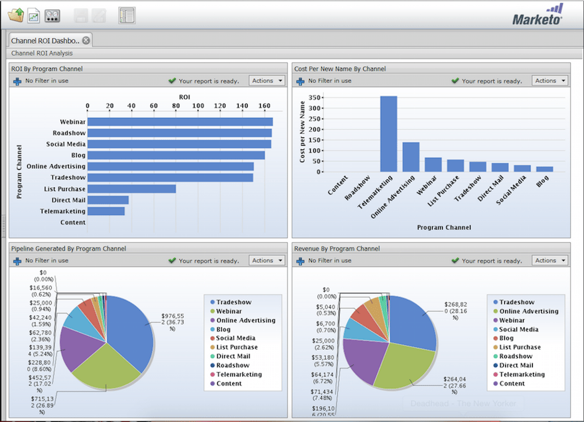Open Actions dropdown in Cost Per New Name panel
The width and height of the screenshot is (584, 422).
click(x=549, y=80)
